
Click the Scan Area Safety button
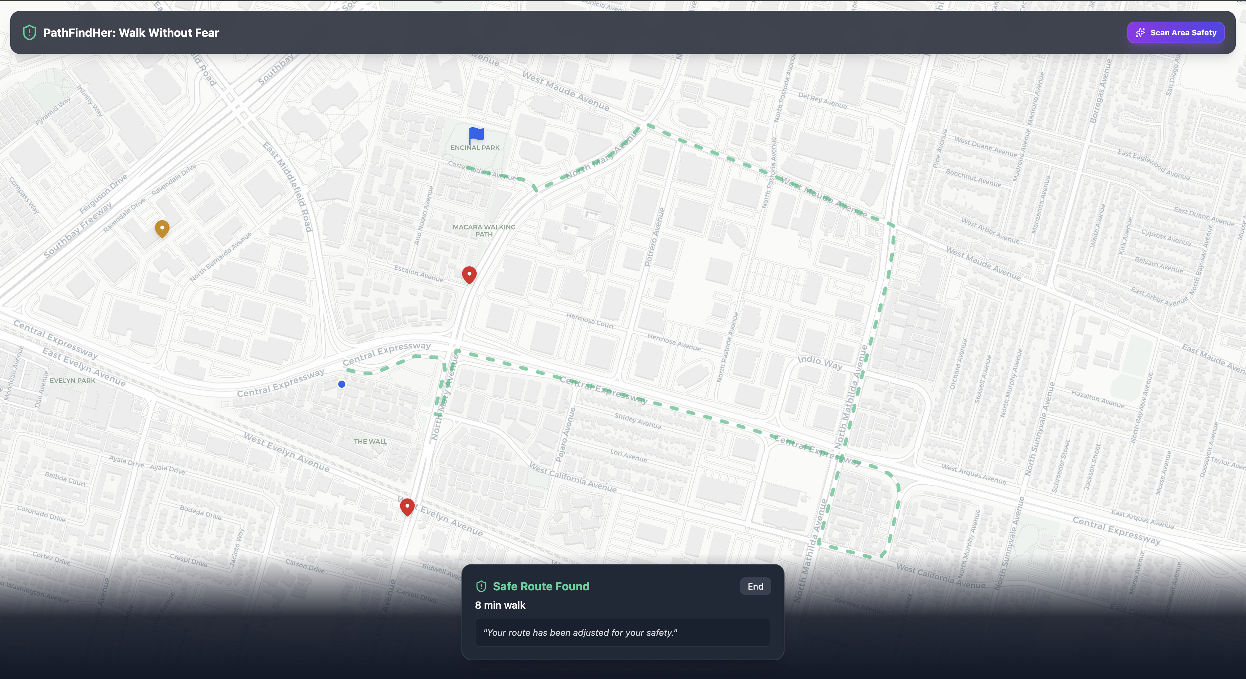1175,32
